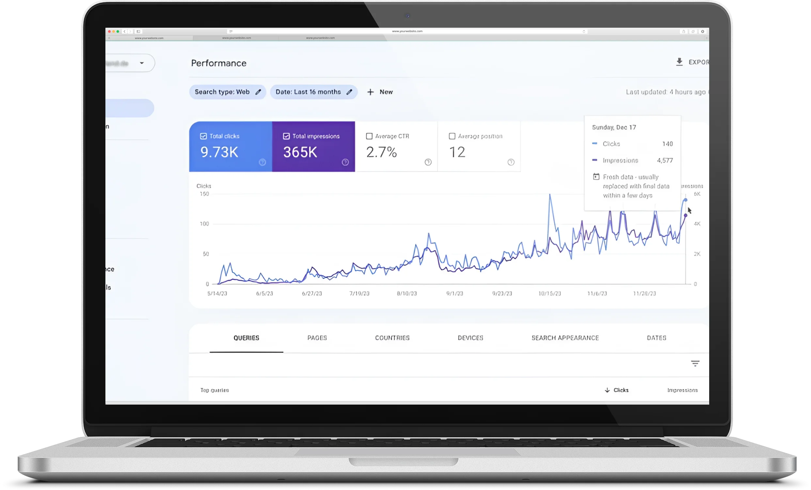Viewport: 811px width, 490px height.
Task: Click the table filter rows icon
Action: click(695, 364)
